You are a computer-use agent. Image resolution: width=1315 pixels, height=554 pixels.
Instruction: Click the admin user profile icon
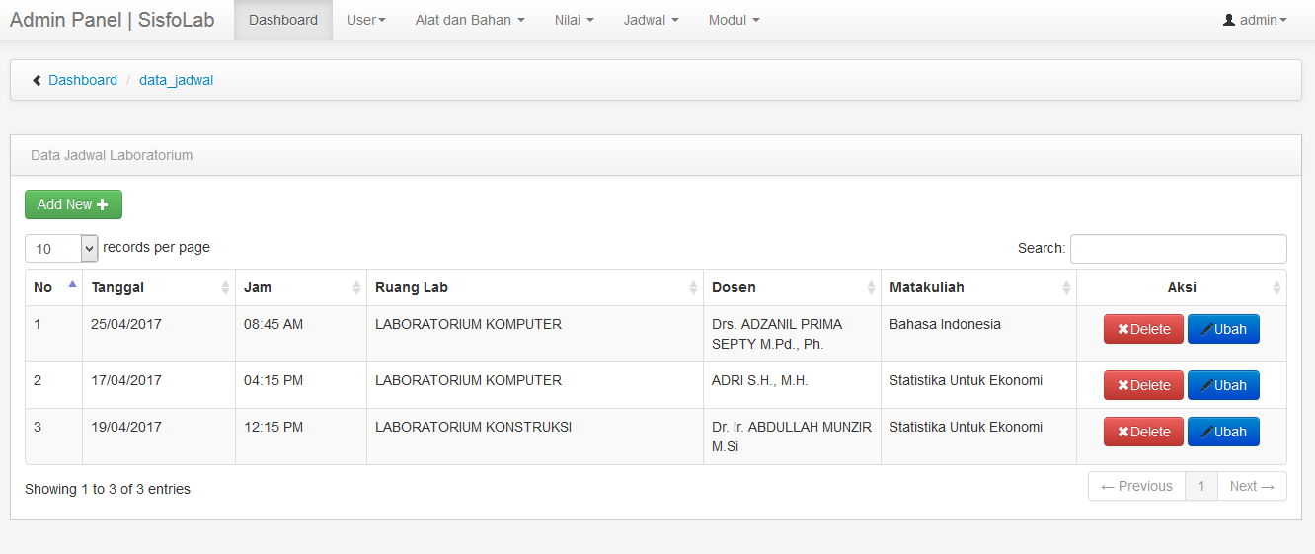tap(1229, 20)
